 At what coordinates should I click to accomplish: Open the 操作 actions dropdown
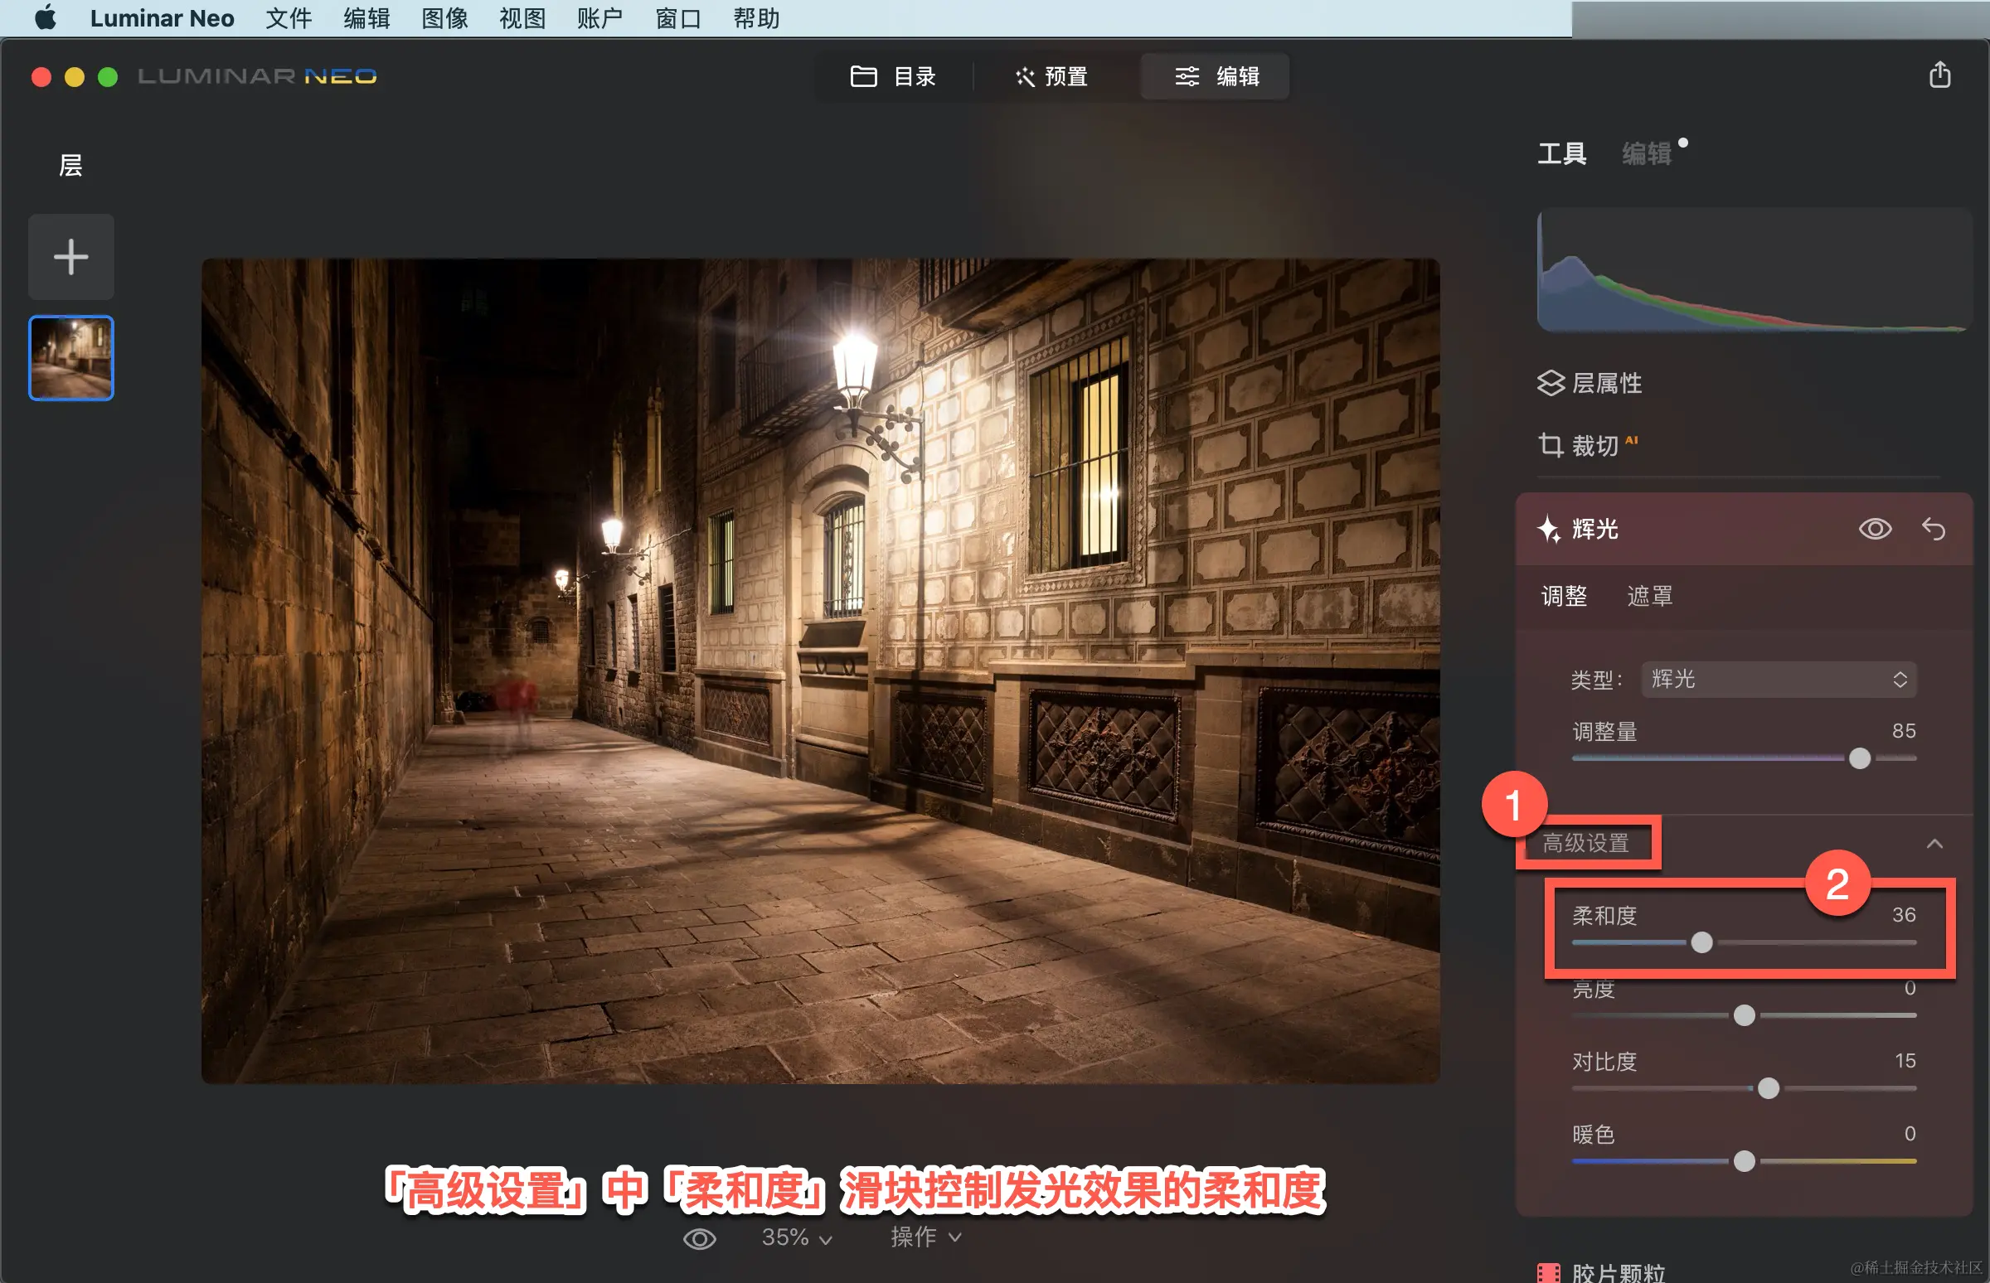pos(925,1237)
